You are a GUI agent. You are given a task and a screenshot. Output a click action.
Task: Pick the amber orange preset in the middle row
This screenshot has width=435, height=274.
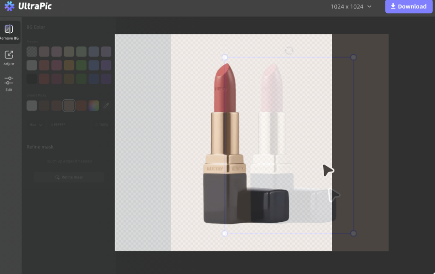coord(69,65)
